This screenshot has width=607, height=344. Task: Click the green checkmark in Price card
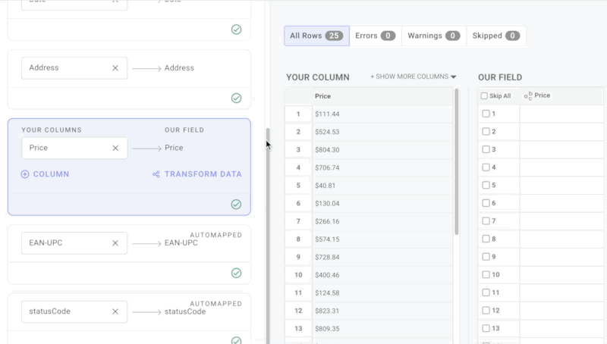coord(236,205)
